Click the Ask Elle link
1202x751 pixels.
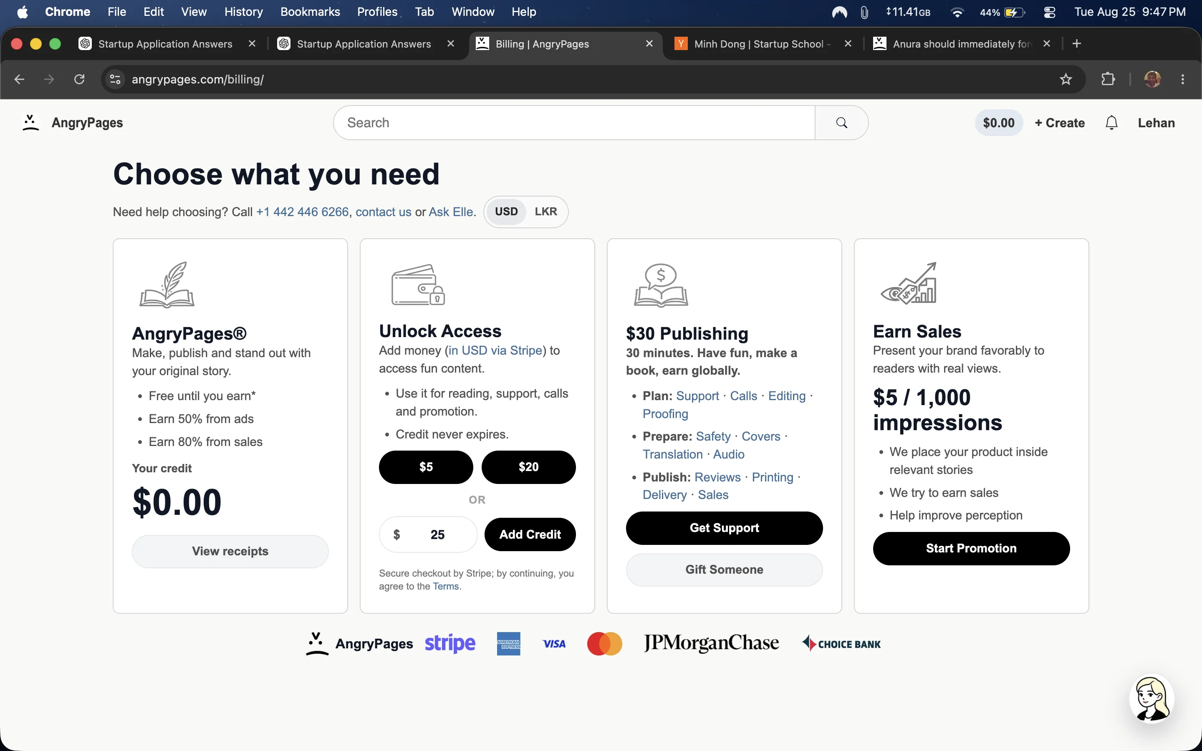[x=451, y=212]
